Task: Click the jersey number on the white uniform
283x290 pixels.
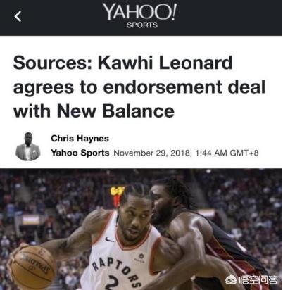Action: click(x=115, y=284)
